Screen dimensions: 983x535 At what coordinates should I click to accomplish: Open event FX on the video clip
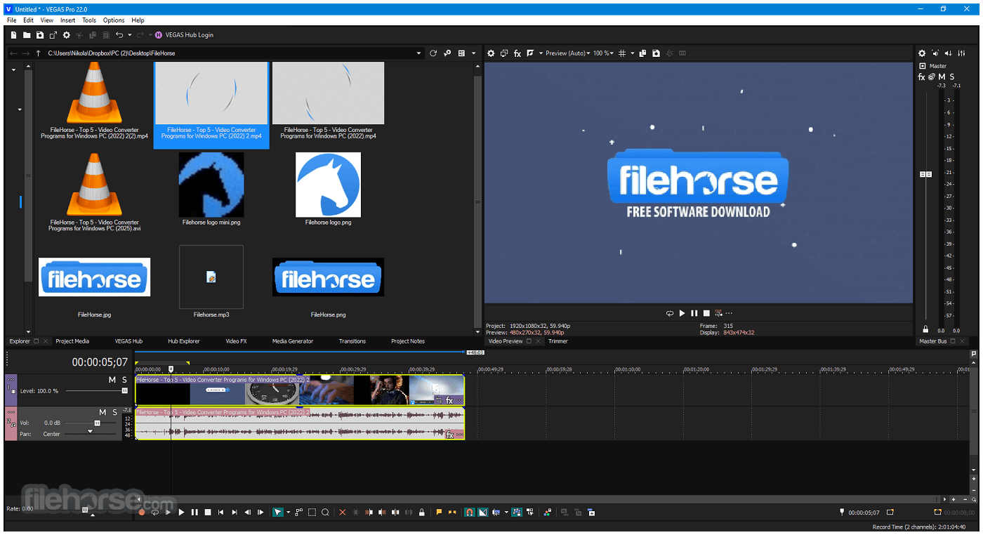tap(449, 400)
